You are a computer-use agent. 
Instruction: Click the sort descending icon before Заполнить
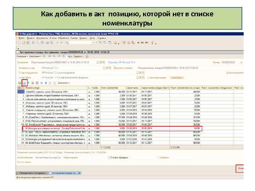coord(55,83)
